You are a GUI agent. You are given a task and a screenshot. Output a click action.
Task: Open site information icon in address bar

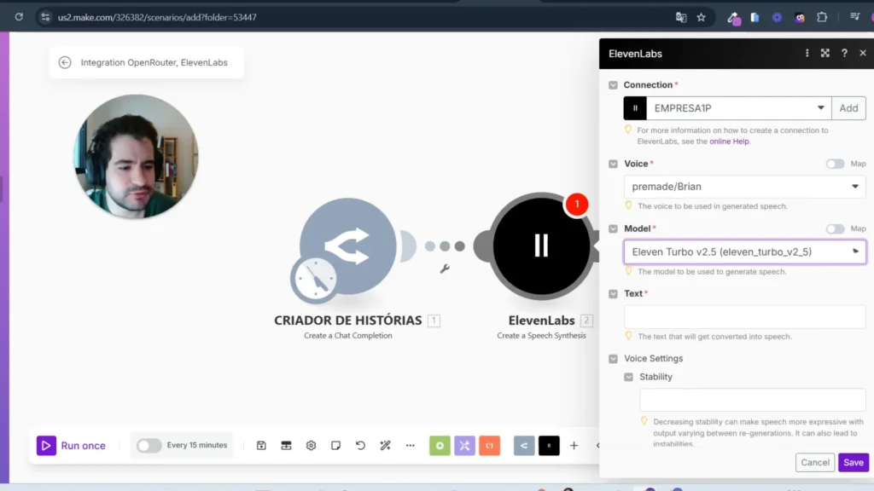(x=46, y=17)
